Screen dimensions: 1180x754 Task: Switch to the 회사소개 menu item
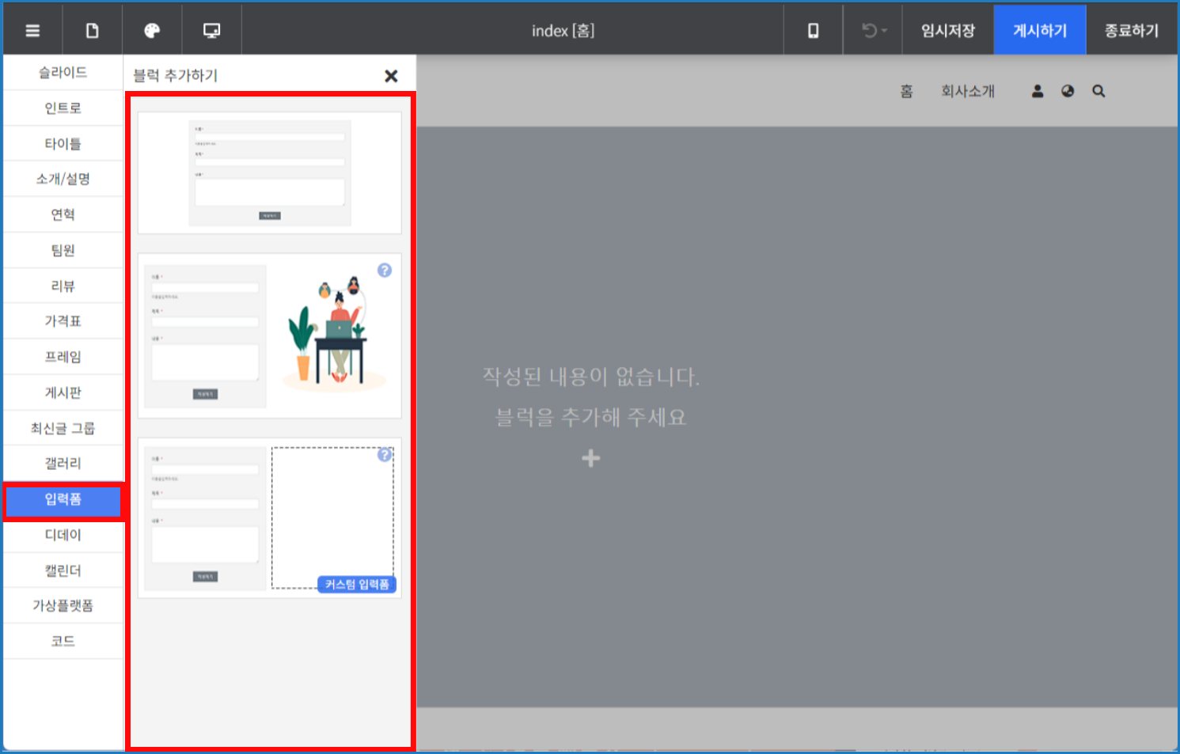click(x=968, y=90)
